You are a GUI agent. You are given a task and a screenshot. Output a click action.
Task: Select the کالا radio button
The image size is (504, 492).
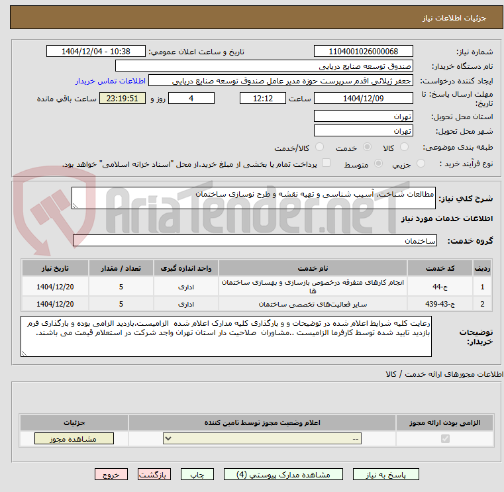(x=404, y=147)
